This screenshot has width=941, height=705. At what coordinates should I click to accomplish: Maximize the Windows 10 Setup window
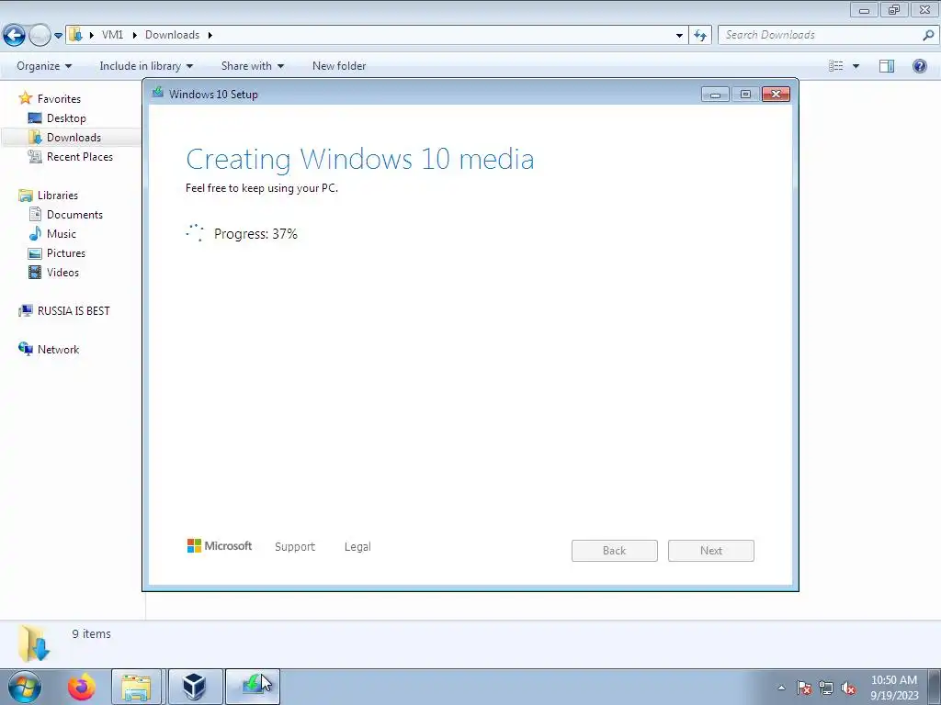pos(745,95)
